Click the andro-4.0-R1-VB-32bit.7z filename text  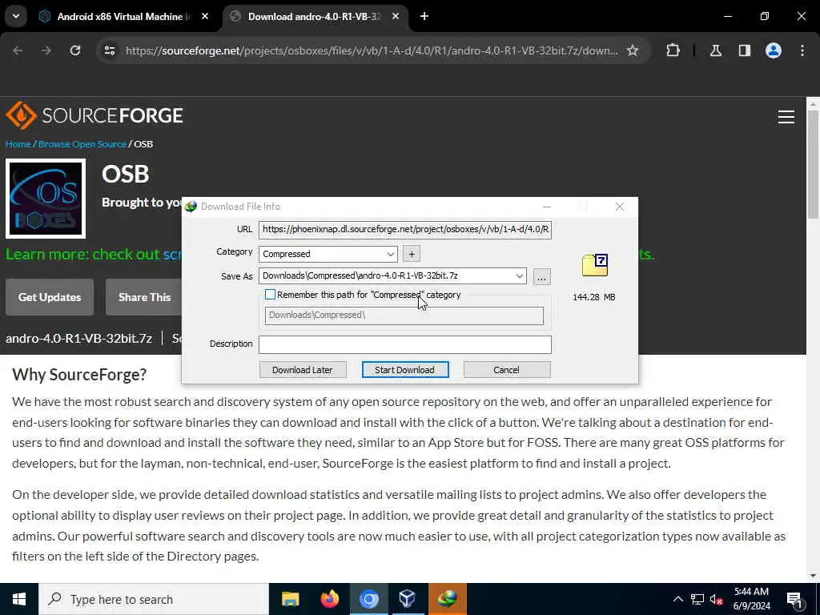pyautogui.click(x=79, y=339)
